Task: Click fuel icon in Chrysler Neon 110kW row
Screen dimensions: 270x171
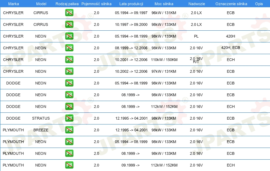Action: 69,59
